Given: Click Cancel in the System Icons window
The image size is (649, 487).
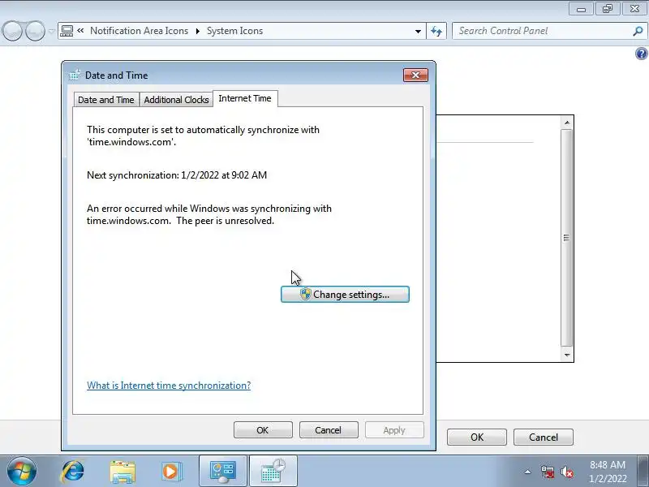Looking at the screenshot, I should [544, 437].
